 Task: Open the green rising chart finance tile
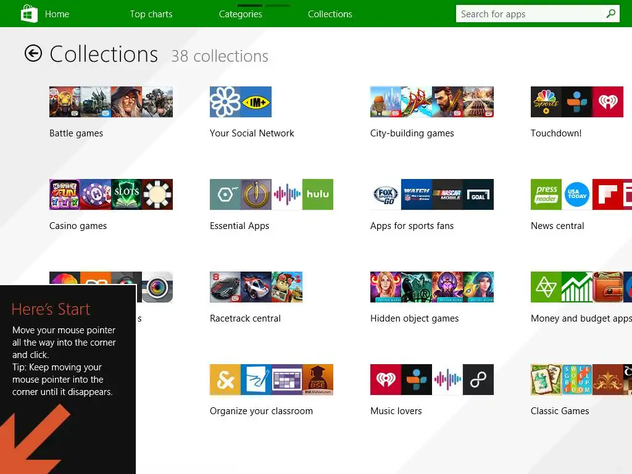click(577, 287)
